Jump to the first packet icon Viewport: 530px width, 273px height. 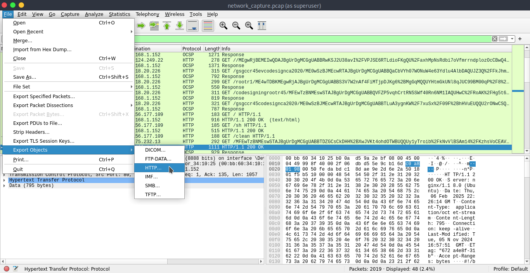point(167,26)
